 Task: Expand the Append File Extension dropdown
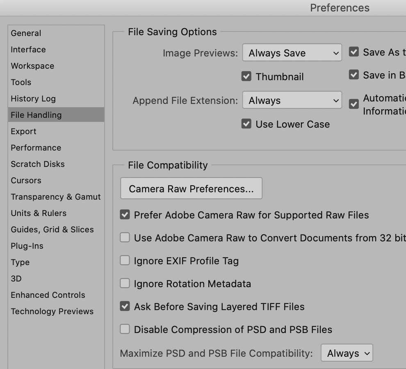[292, 100]
